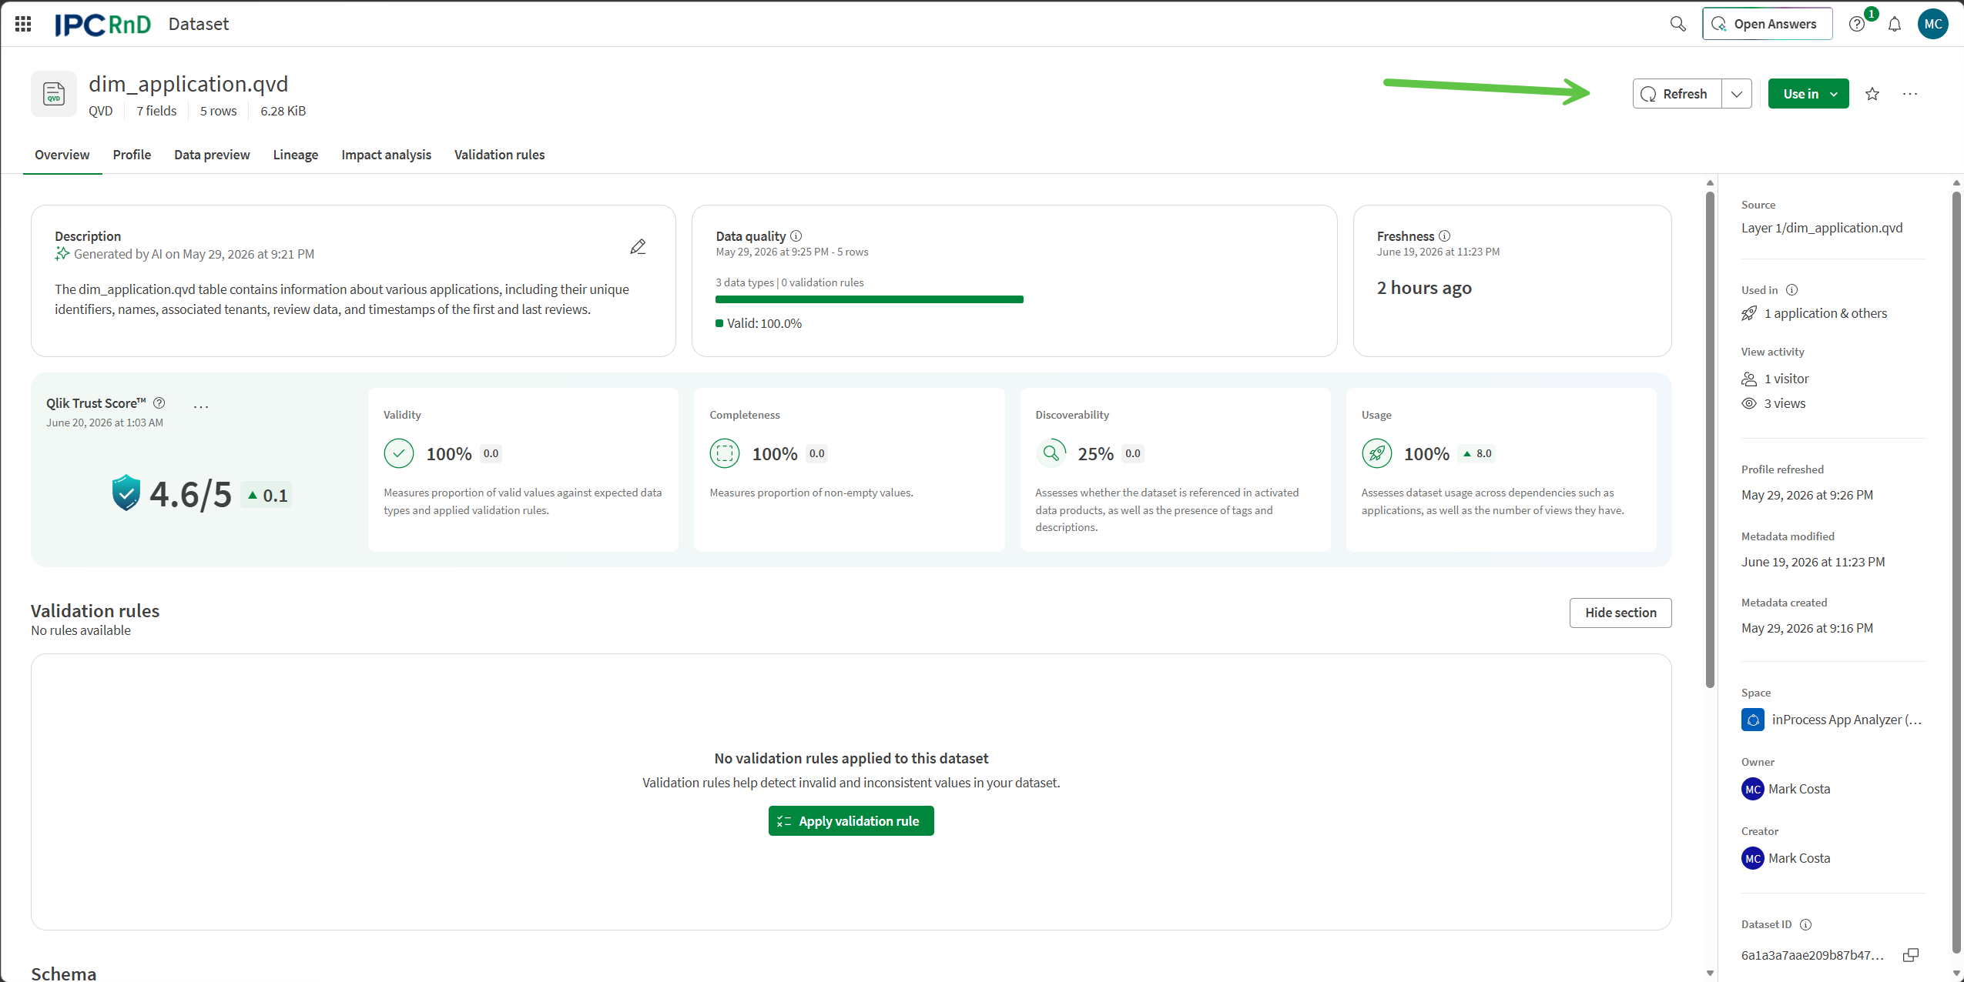Click the search magnifier icon

click(x=1678, y=24)
